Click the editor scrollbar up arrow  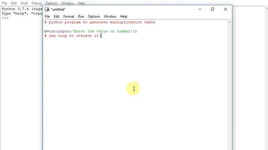229,22
